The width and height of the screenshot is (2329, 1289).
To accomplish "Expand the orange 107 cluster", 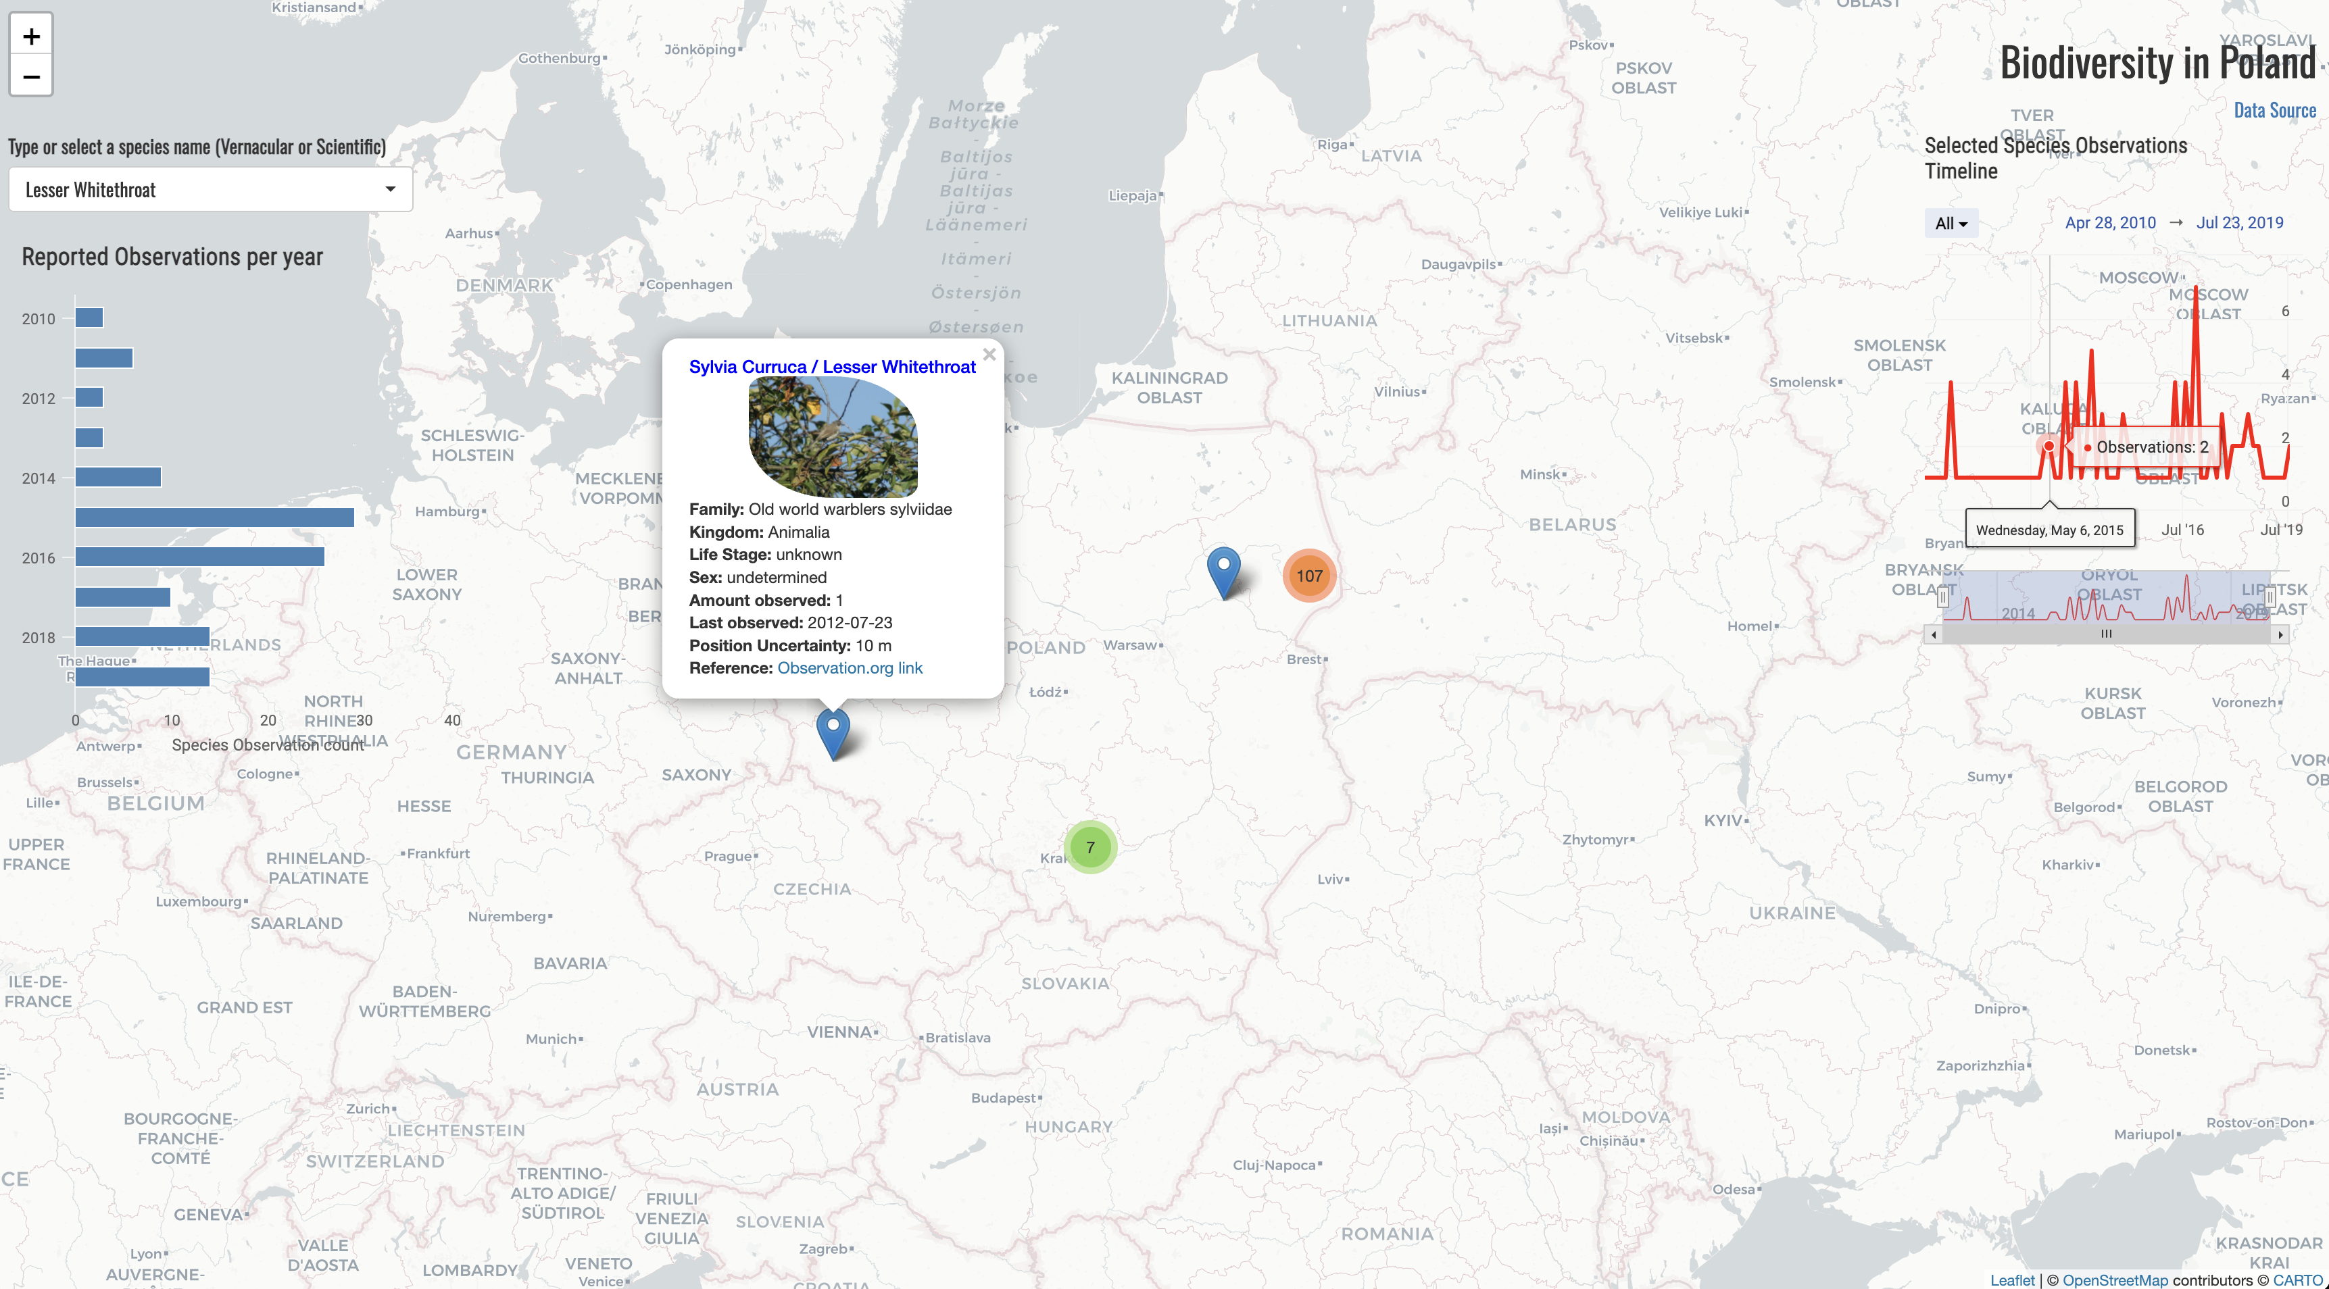I will (1309, 576).
